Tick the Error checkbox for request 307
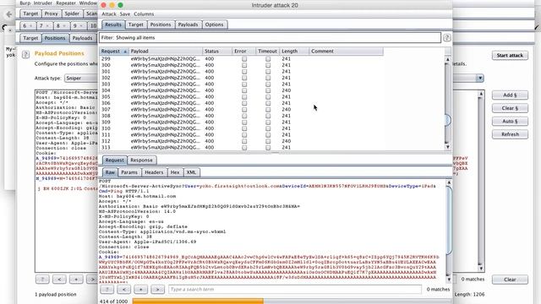The width and height of the screenshot is (541, 304). click(244, 110)
